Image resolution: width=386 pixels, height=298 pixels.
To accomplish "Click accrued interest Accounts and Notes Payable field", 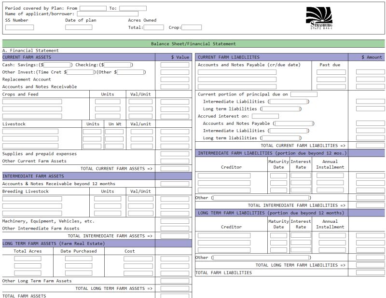I will point(294,123).
